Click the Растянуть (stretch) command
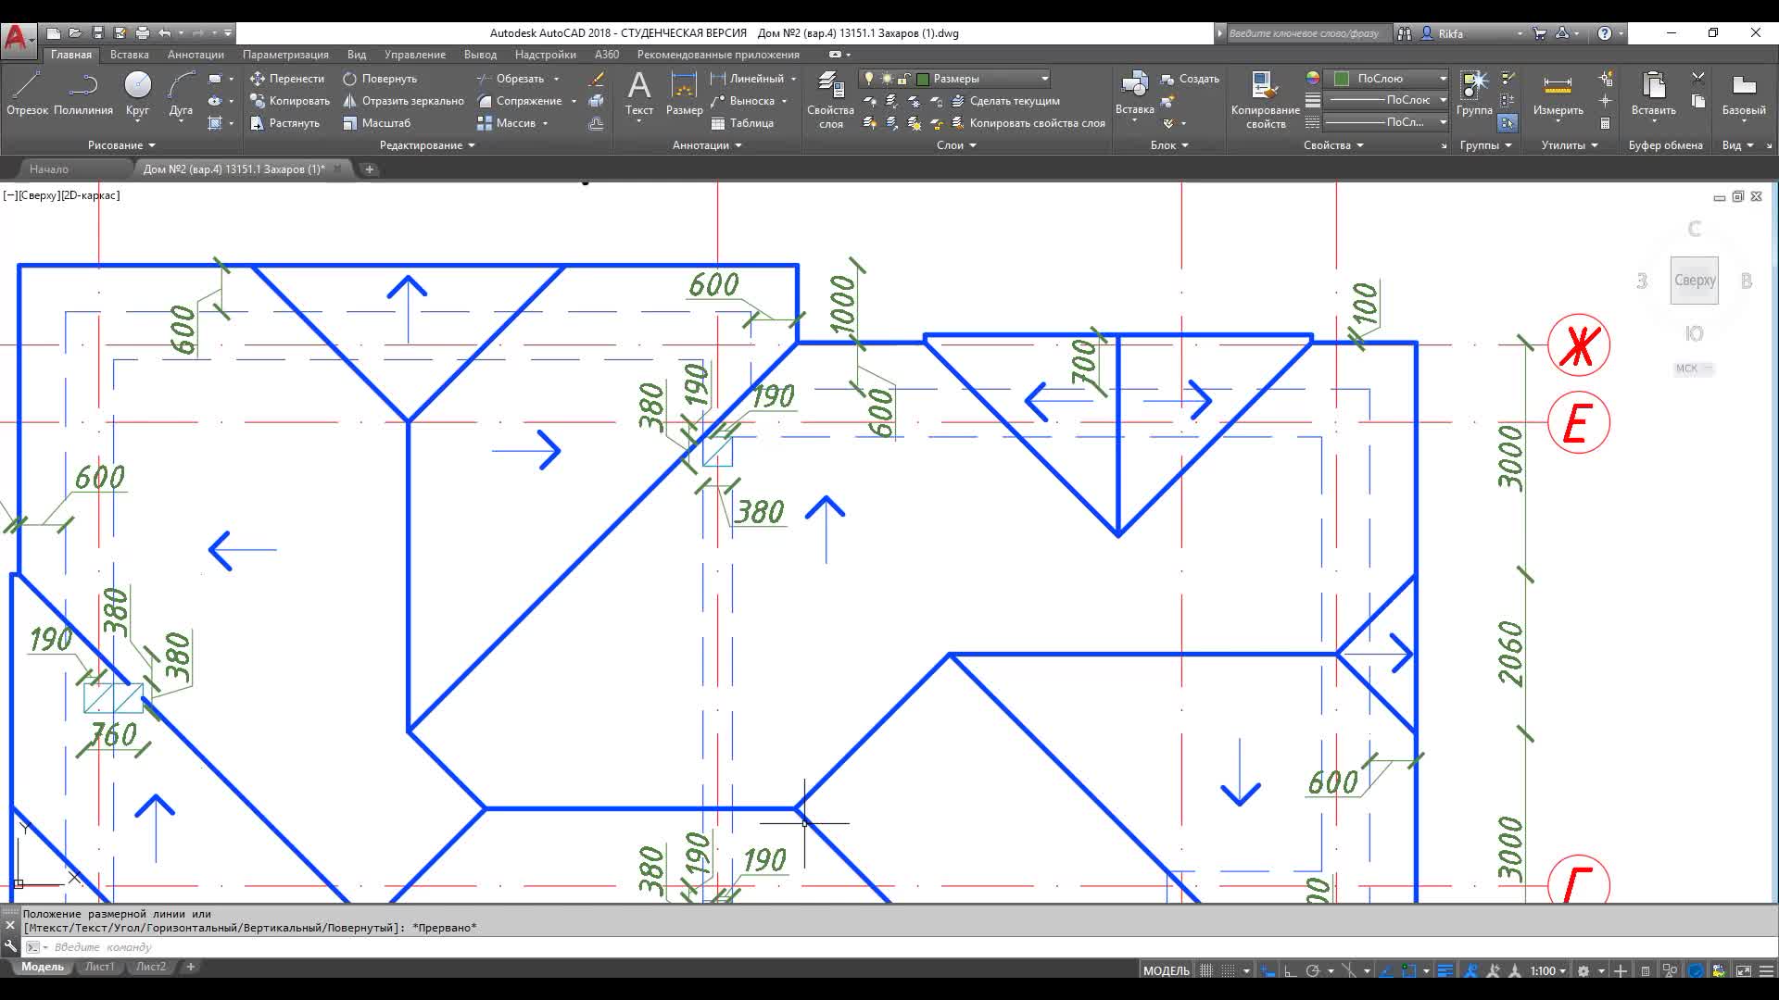The height and width of the screenshot is (1000, 1779). click(x=284, y=123)
